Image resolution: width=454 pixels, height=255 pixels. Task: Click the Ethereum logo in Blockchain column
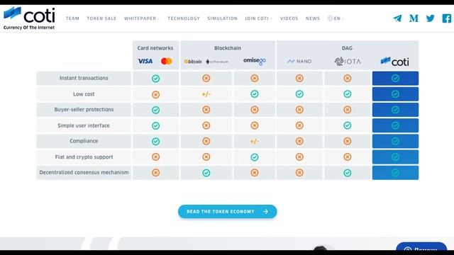coord(217,62)
